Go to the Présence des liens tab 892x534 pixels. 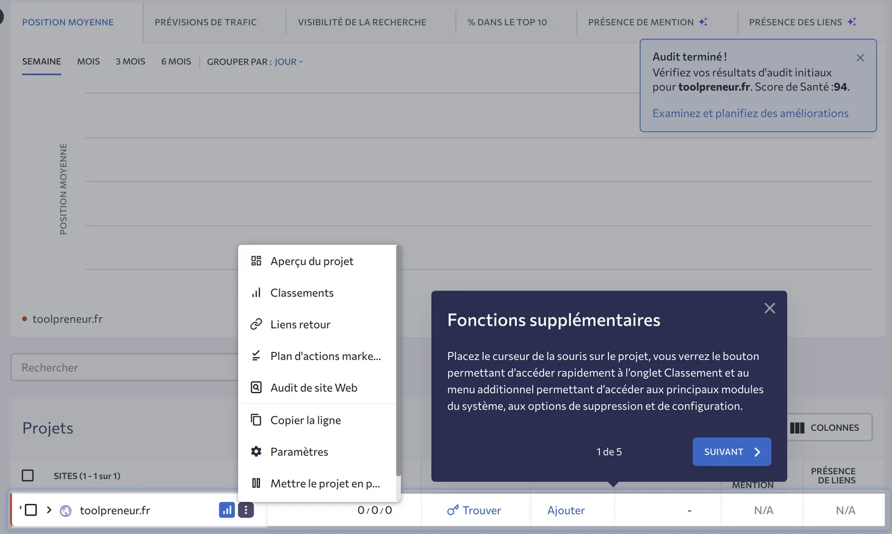point(804,22)
